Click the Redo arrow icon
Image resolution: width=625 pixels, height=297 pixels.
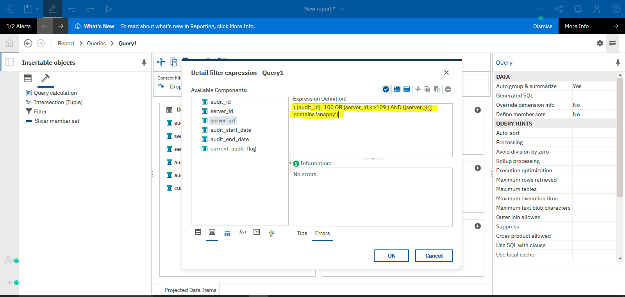(90, 9)
